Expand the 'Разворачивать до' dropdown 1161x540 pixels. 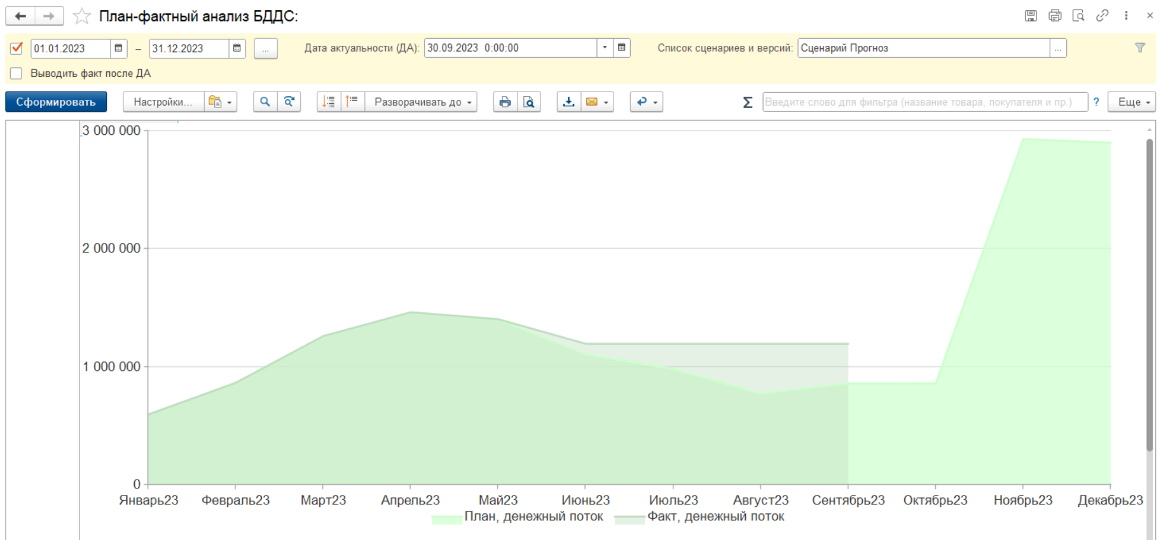click(421, 102)
